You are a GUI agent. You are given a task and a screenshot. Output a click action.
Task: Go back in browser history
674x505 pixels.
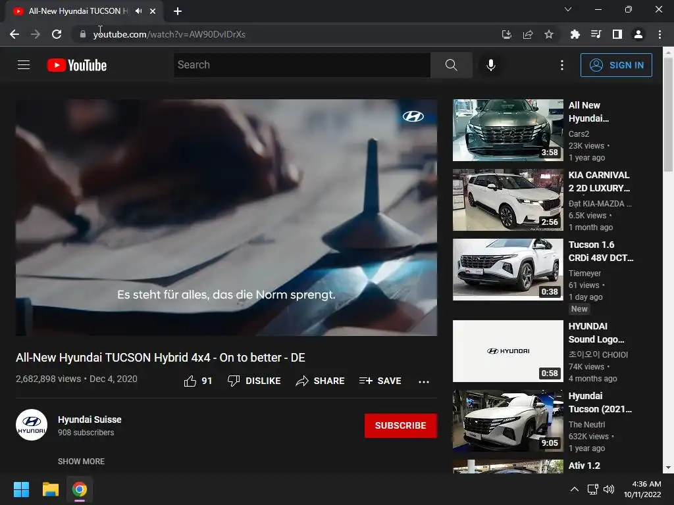tap(14, 34)
